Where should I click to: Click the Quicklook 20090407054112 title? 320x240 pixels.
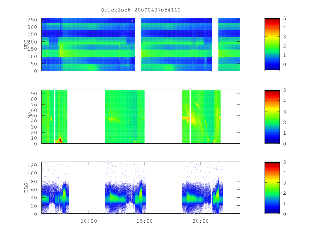tap(141, 10)
